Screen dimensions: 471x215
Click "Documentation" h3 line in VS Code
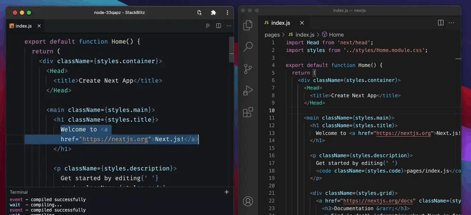click(365, 208)
